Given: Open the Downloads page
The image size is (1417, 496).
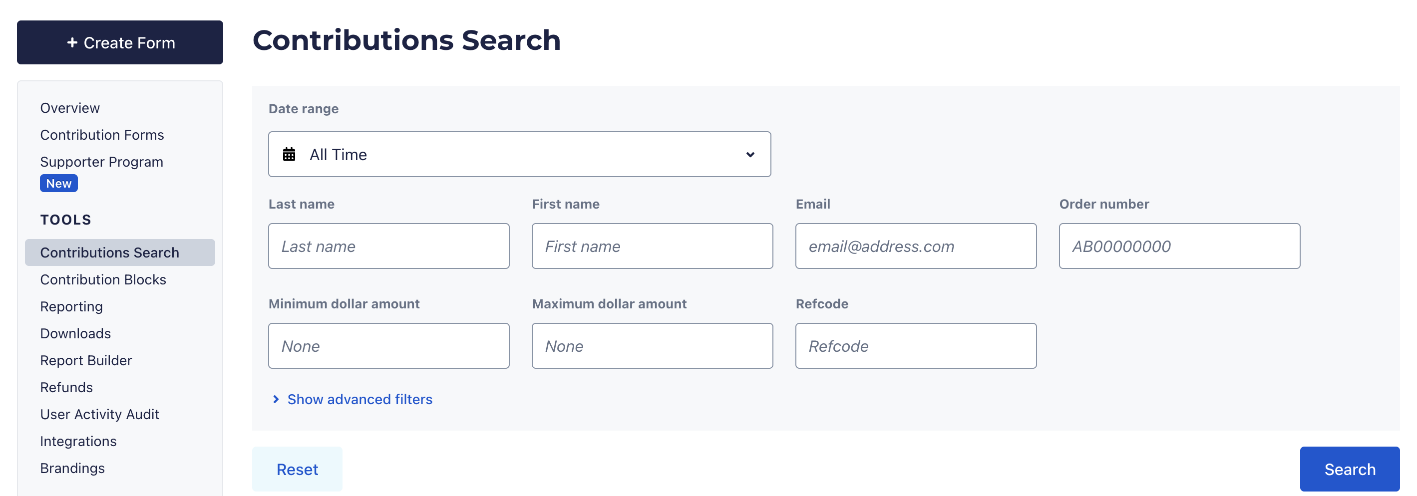Looking at the screenshot, I should 75,333.
